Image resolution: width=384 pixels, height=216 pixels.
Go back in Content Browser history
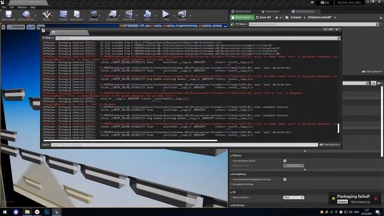pyautogui.click(x=277, y=17)
